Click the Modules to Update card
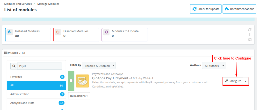 (124, 34)
